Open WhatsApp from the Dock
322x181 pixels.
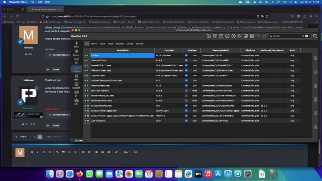point(89,174)
